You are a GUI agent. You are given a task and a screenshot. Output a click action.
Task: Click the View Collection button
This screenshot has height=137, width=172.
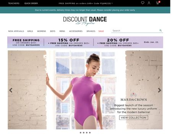[x=133, y=118]
